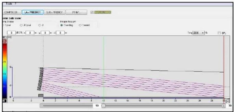The height and width of the screenshot is (112, 234).
Task: Click the d distance field
Action: [60, 32]
